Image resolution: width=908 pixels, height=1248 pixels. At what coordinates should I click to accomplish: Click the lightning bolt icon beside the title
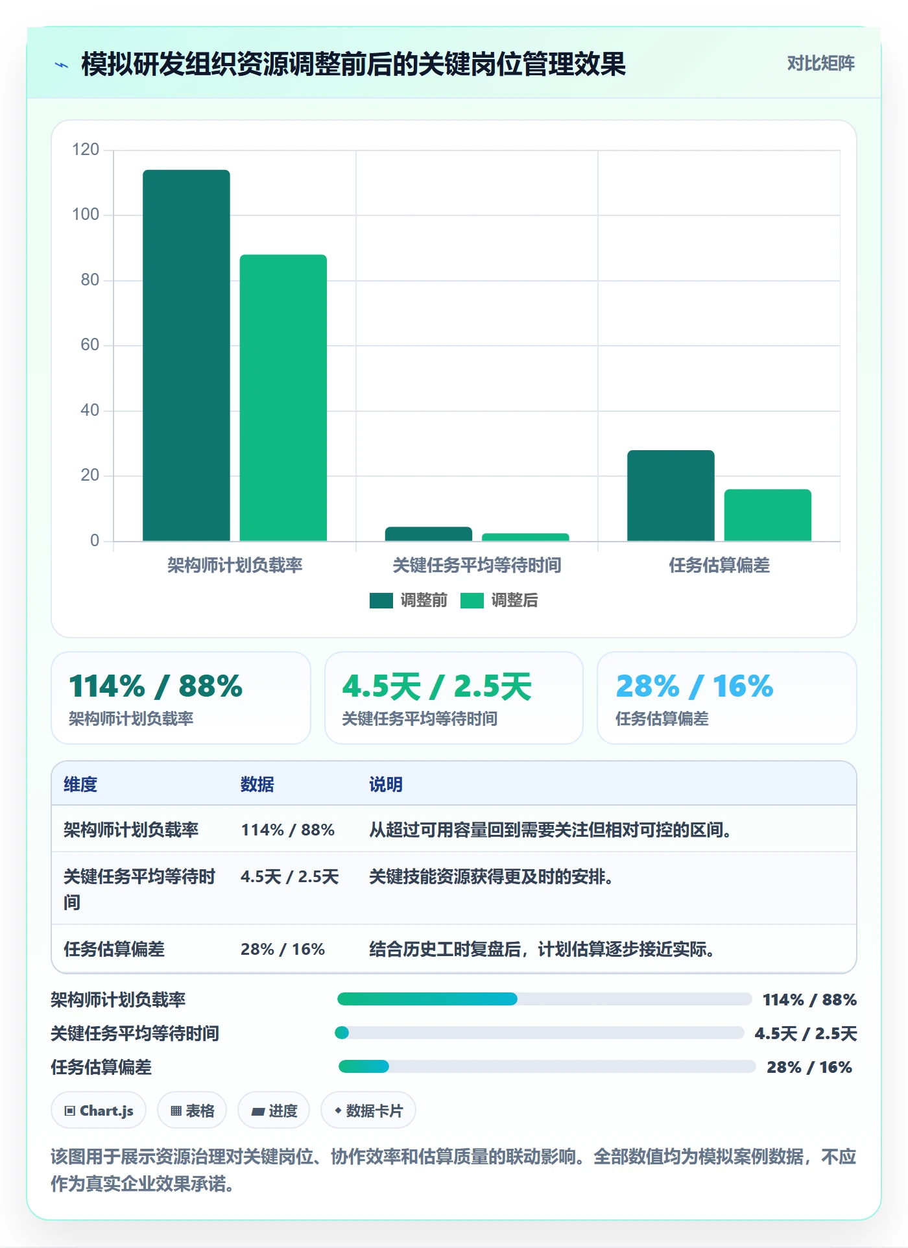click(62, 65)
